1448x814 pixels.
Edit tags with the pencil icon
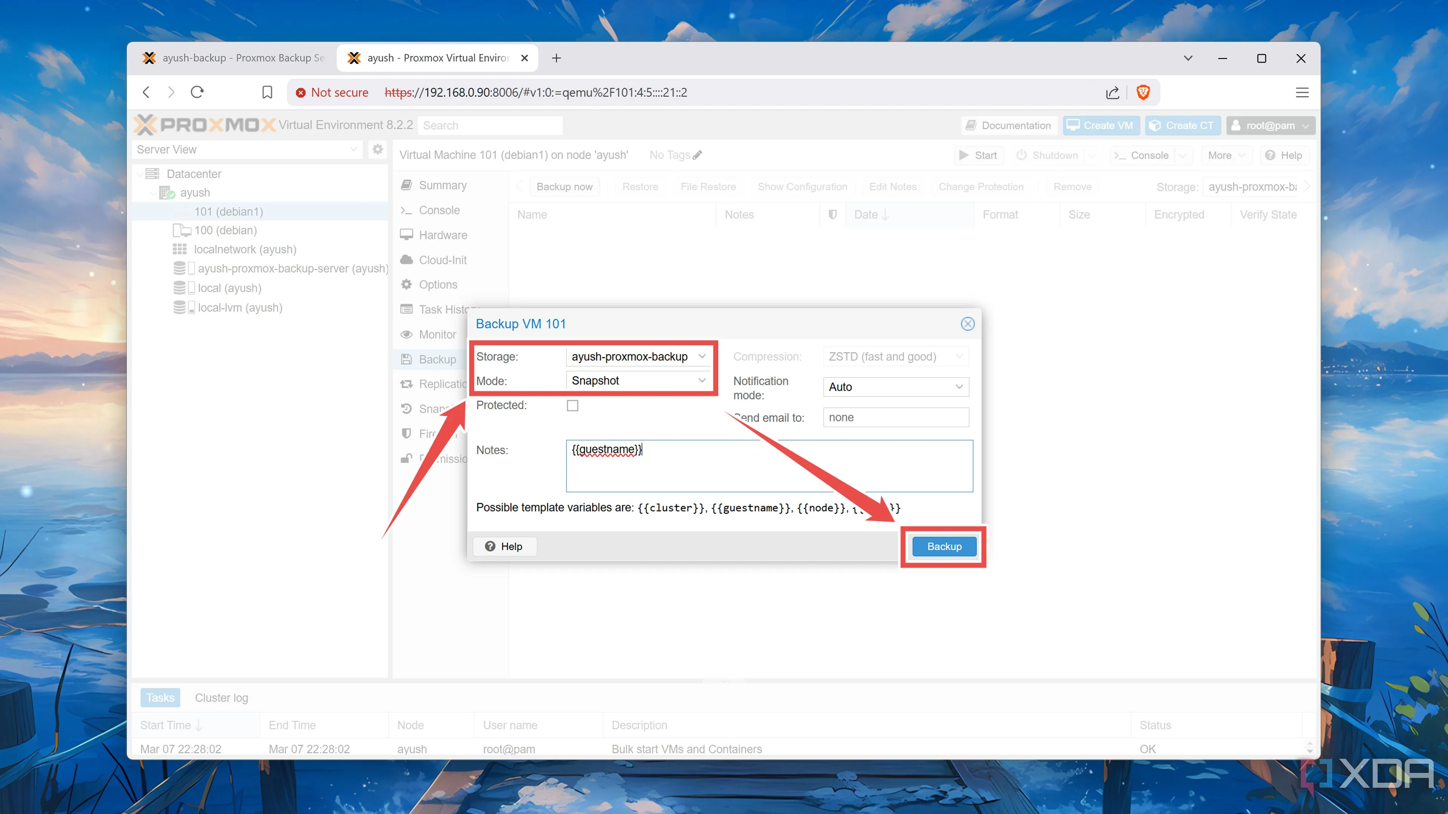tap(697, 155)
